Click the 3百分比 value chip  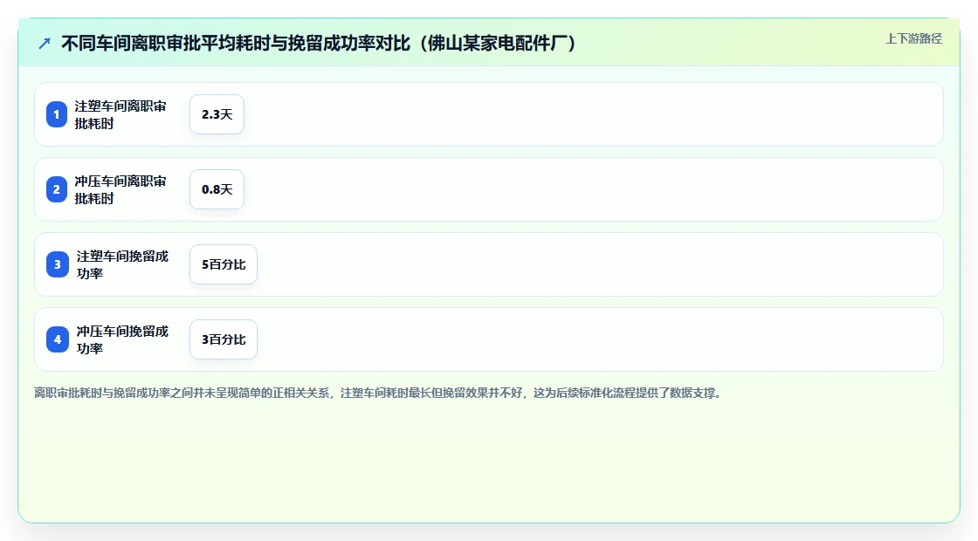(224, 339)
